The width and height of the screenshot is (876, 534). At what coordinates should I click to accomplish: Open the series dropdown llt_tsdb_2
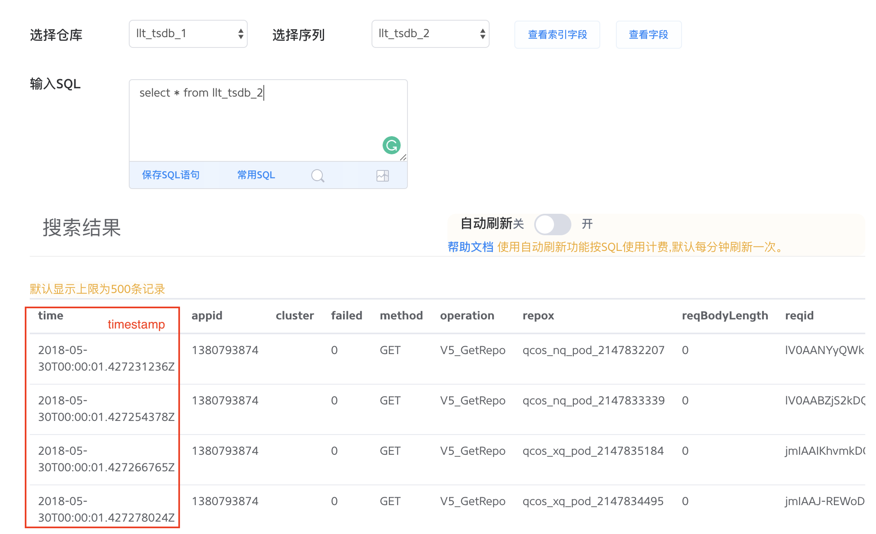[x=430, y=34]
